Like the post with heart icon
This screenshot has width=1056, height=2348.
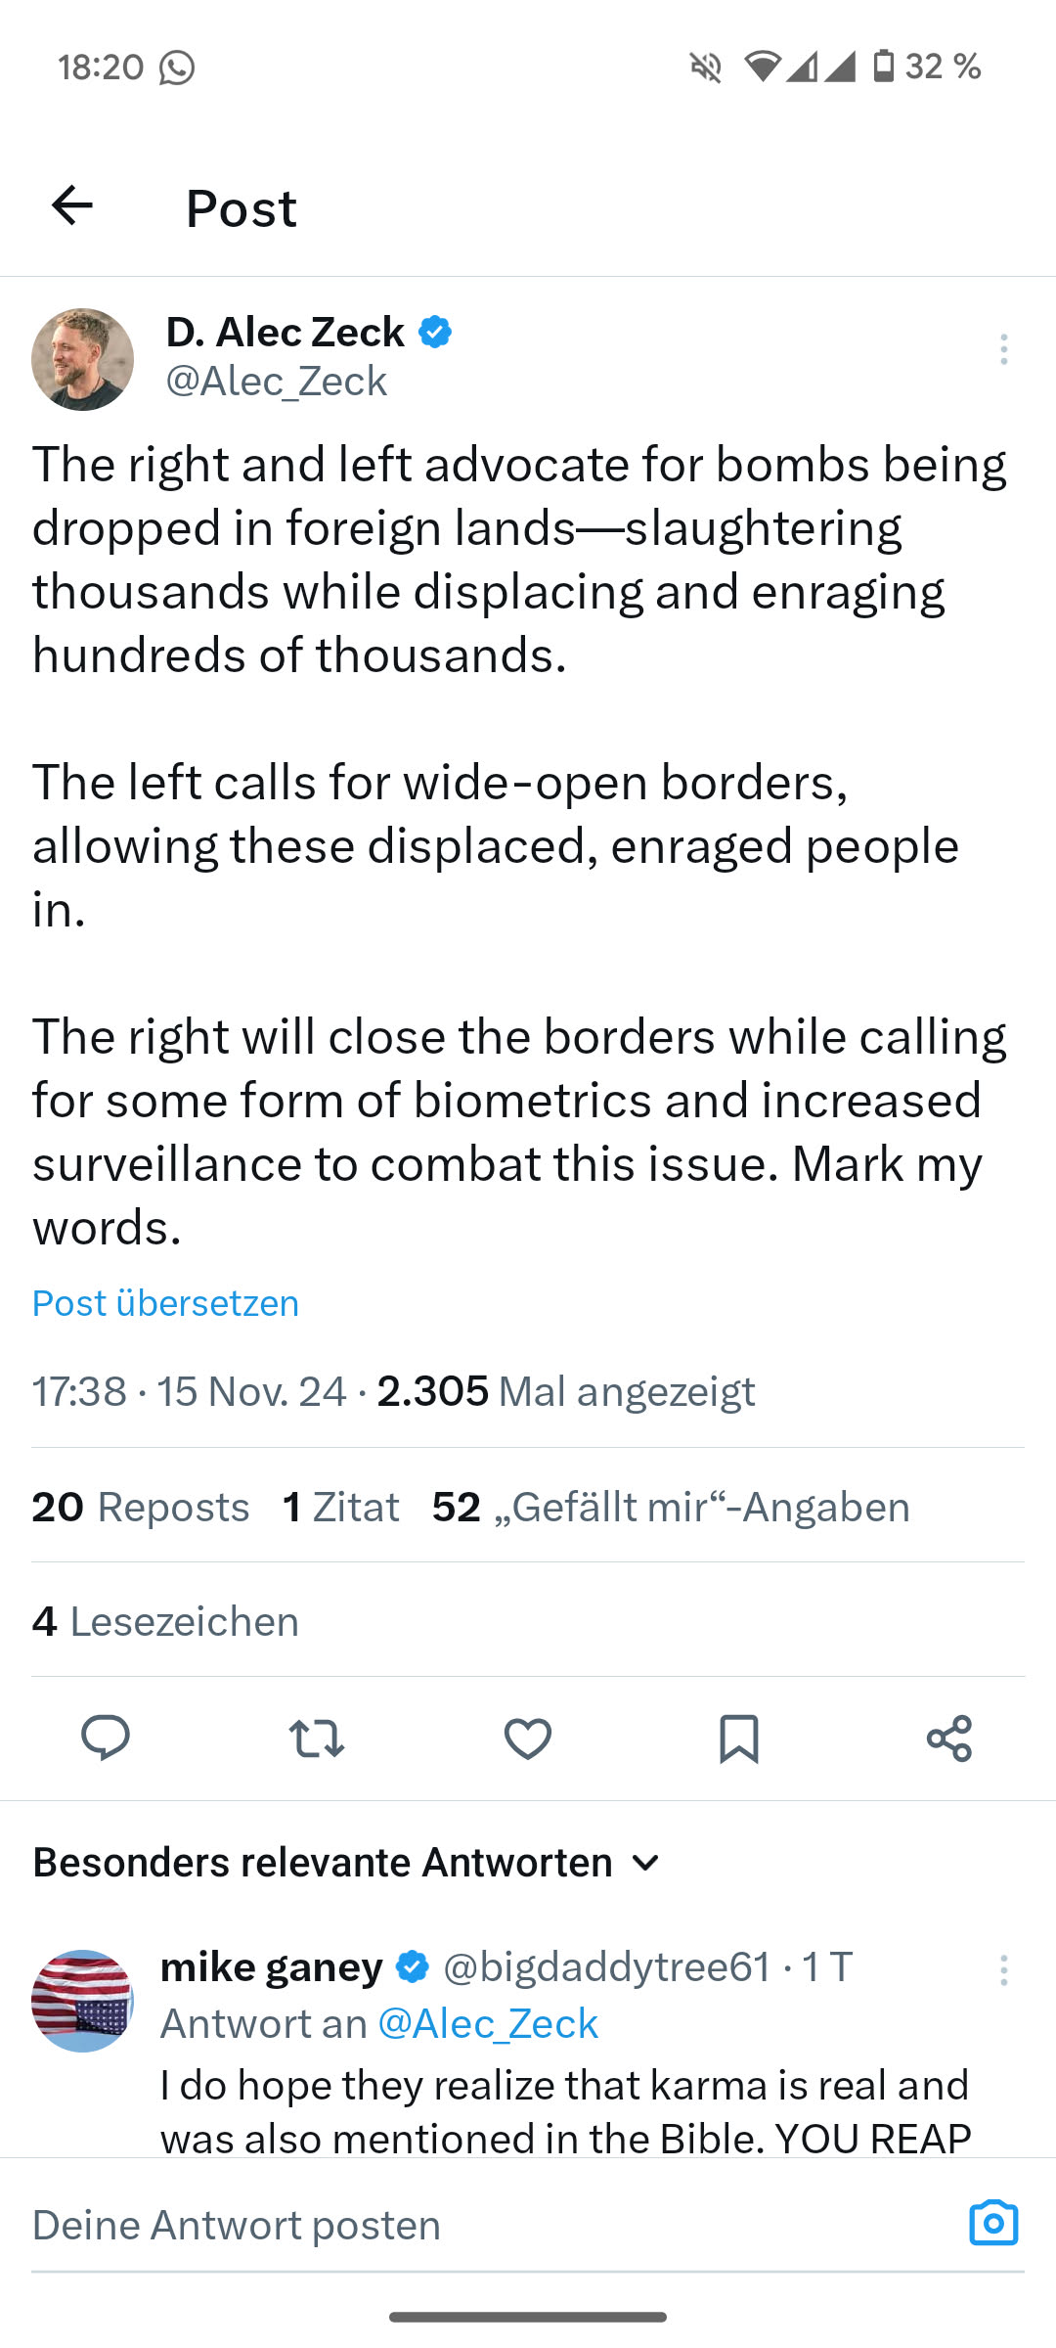(x=528, y=1738)
